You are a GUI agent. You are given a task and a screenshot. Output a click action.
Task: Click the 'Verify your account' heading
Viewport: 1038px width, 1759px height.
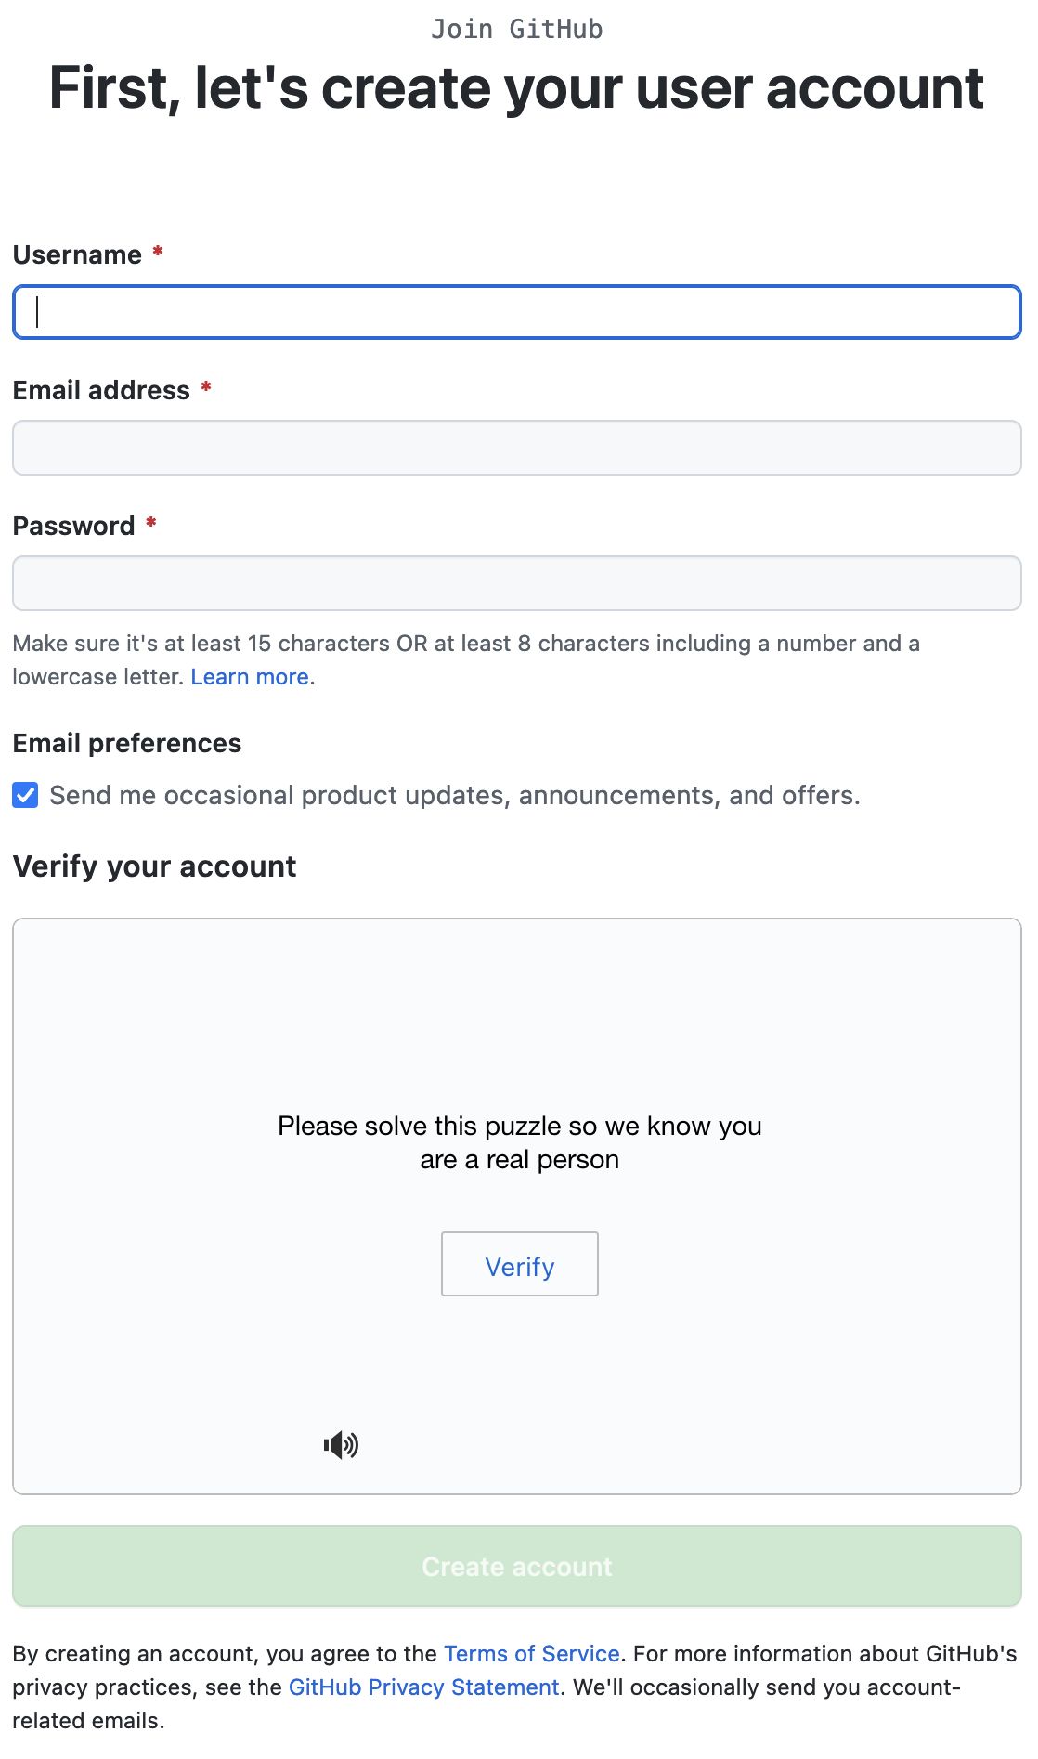[154, 866]
